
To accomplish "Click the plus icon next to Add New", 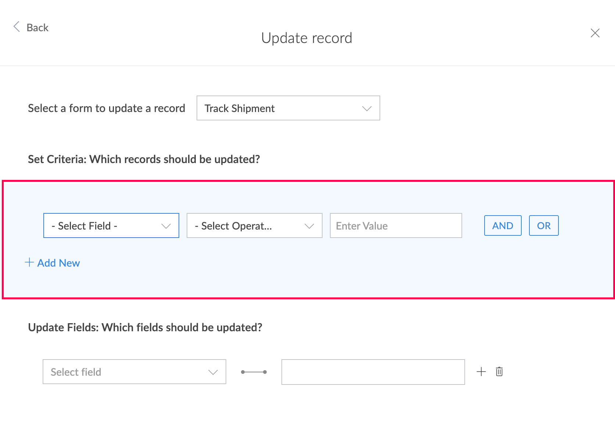I will point(29,262).
